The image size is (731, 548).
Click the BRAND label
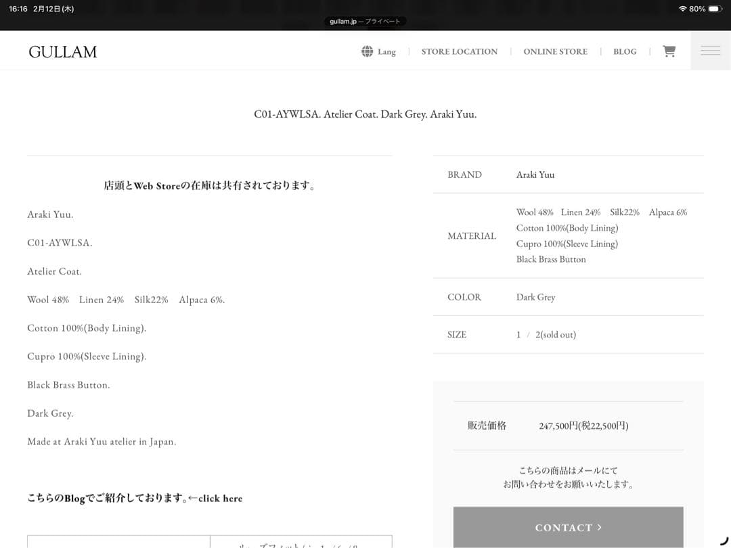click(x=464, y=175)
